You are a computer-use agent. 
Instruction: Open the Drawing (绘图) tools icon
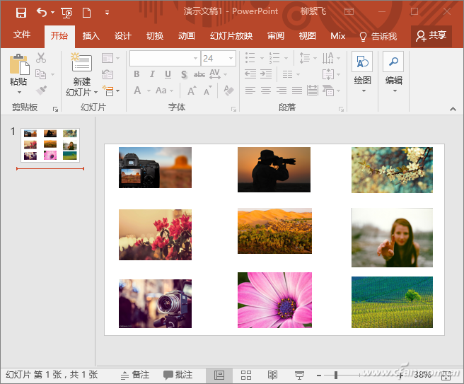point(362,63)
